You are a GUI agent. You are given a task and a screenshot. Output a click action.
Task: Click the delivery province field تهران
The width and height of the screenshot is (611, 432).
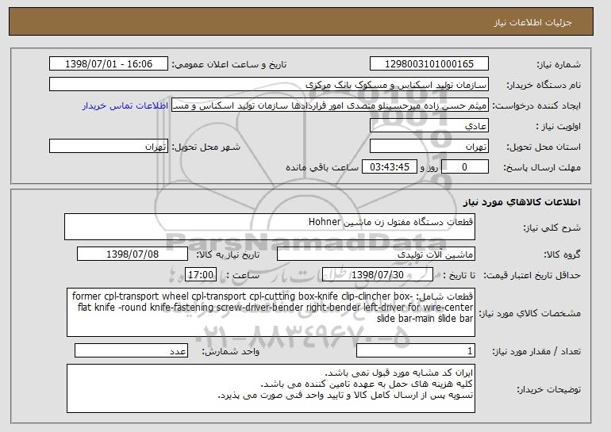(429, 147)
